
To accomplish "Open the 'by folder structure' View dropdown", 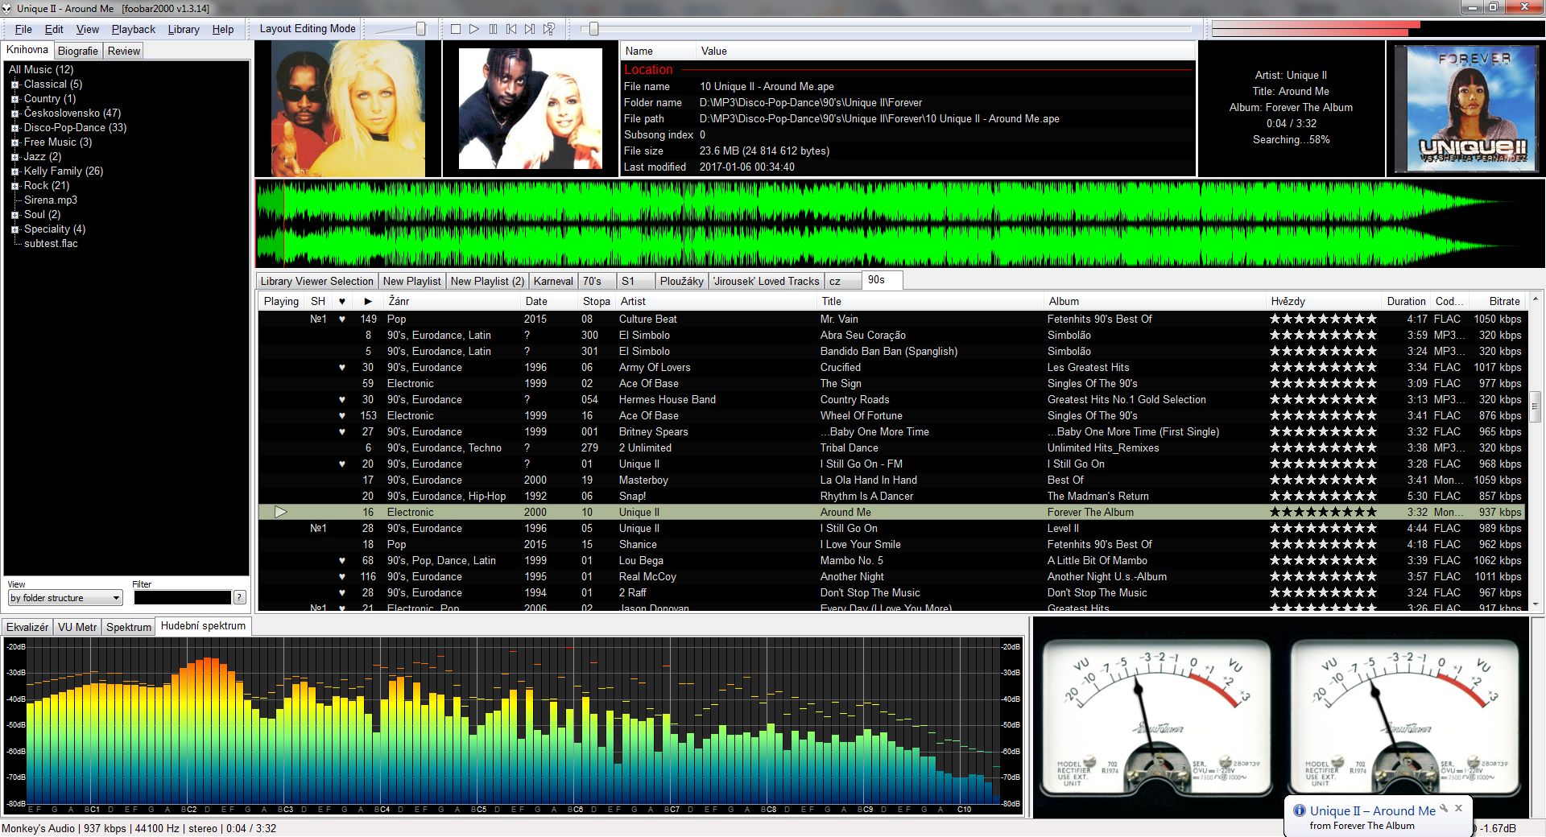I will click(x=64, y=597).
